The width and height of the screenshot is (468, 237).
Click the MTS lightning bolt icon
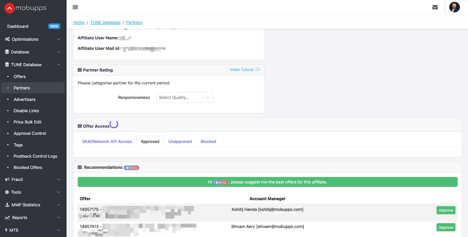point(6,230)
